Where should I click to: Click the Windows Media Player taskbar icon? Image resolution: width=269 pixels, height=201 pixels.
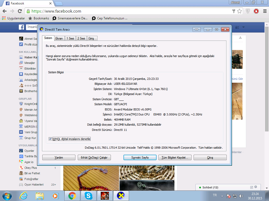click(x=55, y=196)
